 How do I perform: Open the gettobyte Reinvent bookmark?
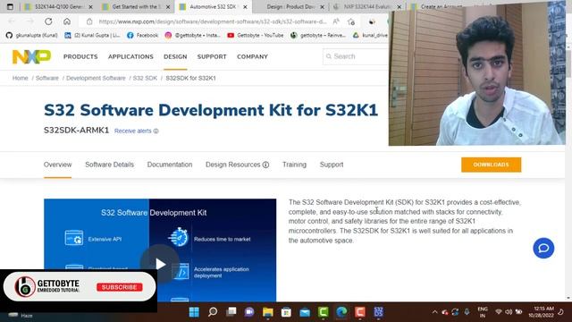(x=318, y=35)
